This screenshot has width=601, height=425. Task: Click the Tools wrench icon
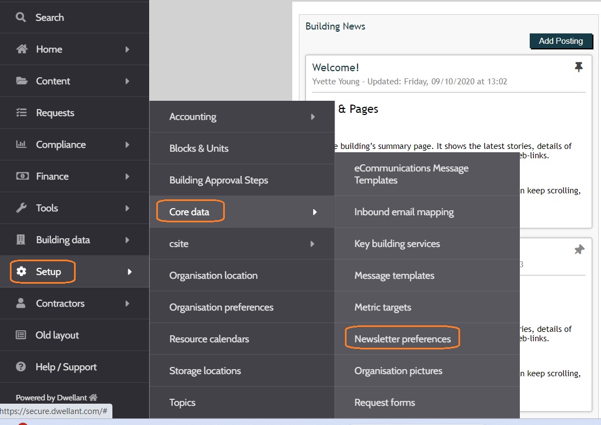21,208
